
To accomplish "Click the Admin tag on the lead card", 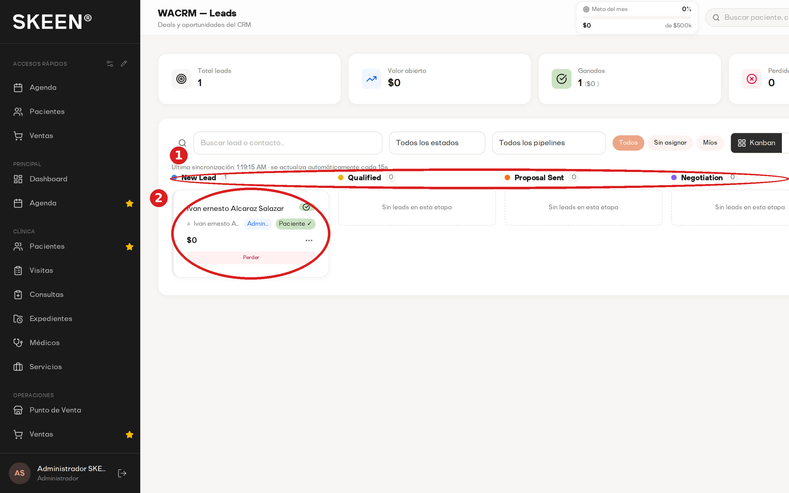I will (258, 224).
